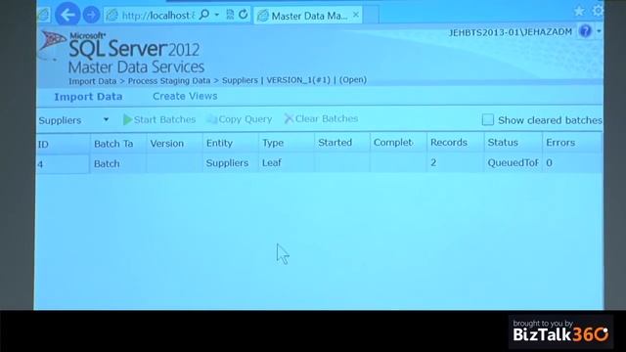Click the search magnifier in address bar

(x=204, y=15)
